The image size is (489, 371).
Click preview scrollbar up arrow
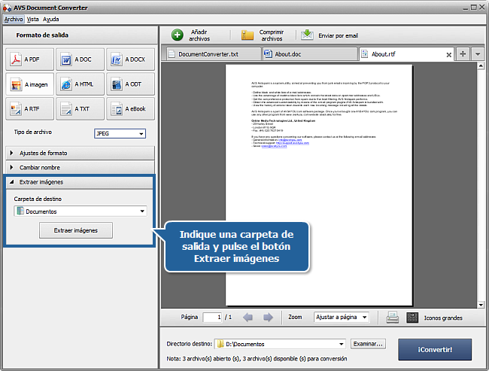pos(481,65)
